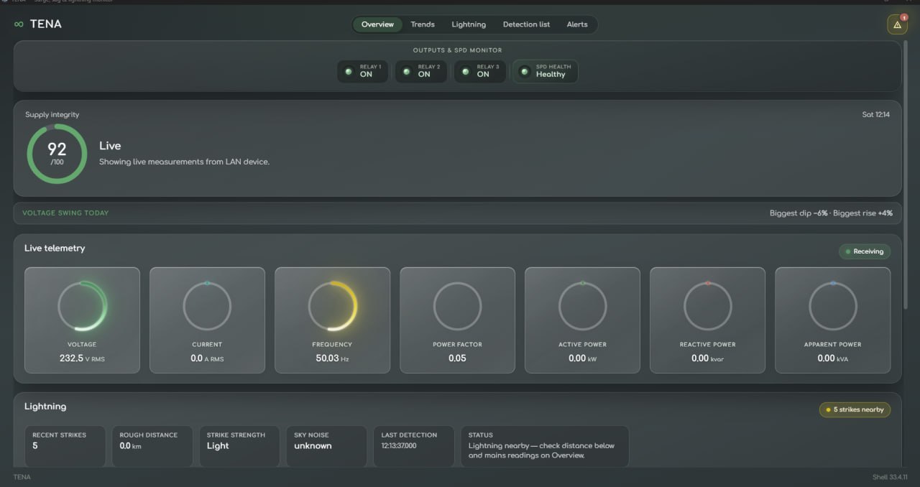Go to the Detection list tab
The height and width of the screenshot is (487, 920).
(x=526, y=24)
